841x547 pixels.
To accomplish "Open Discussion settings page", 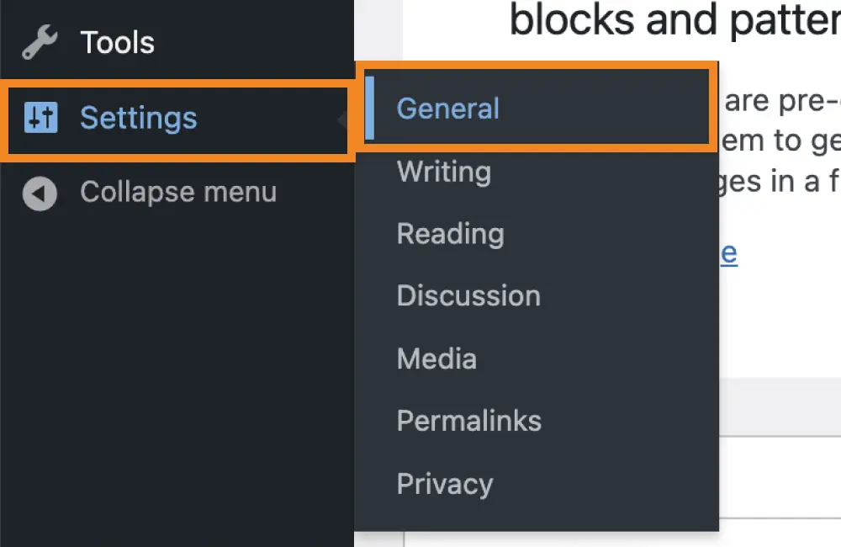I will [468, 296].
